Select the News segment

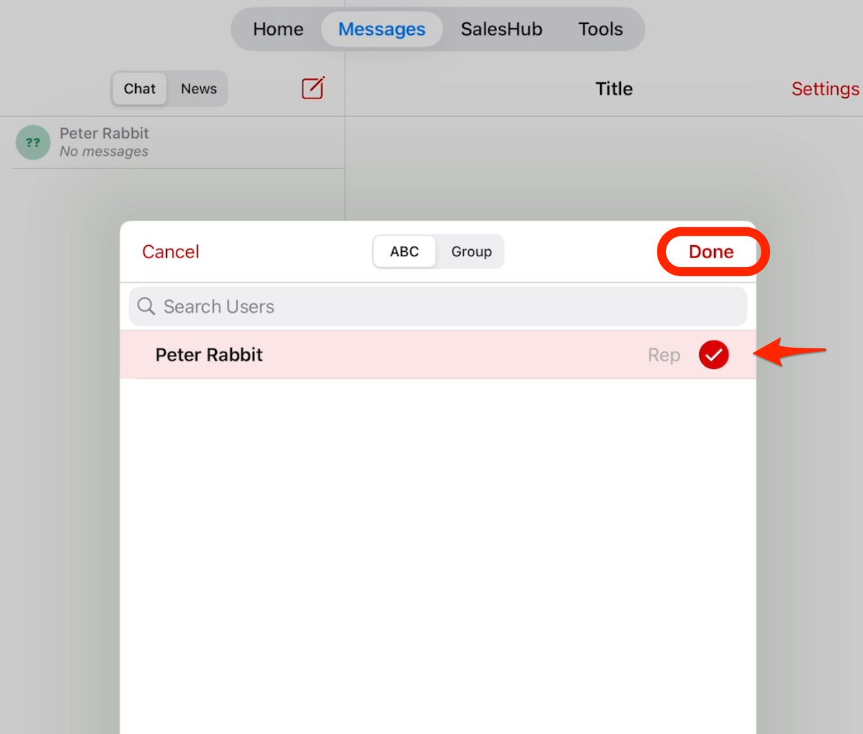point(198,89)
